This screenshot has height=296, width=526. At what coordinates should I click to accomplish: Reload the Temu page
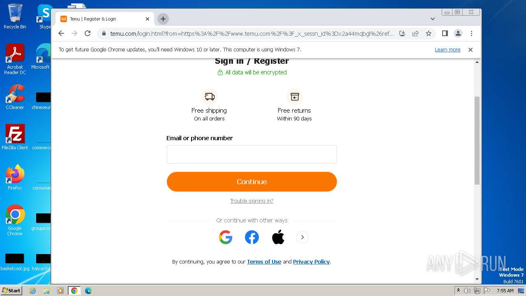pyautogui.click(x=88, y=34)
